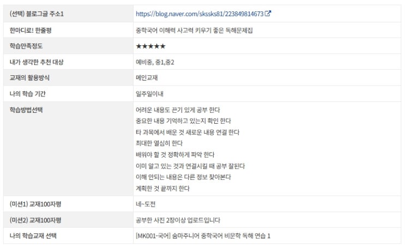Click the recommended target value '예비중, 중1,중2'
Viewport: 405px width, 247px height.
(155, 62)
